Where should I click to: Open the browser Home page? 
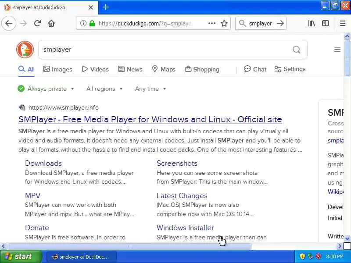[x=51, y=23]
